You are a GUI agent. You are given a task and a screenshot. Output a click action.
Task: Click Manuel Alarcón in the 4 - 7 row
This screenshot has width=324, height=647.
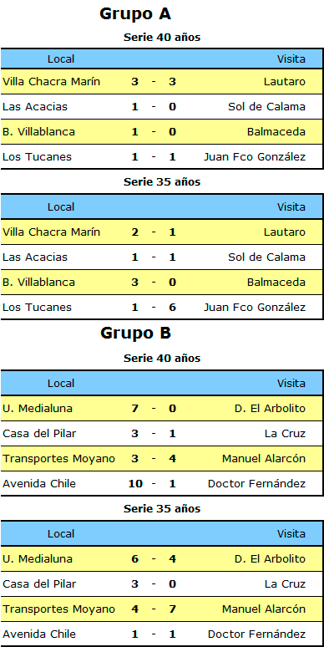click(x=264, y=609)
